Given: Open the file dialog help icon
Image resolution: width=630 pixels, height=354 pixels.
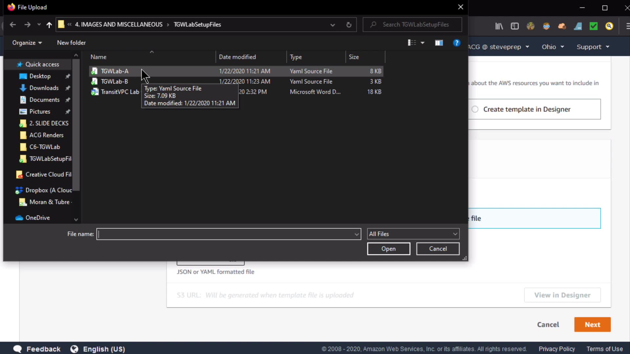Looking at the screenshot, I should (456, 43).
